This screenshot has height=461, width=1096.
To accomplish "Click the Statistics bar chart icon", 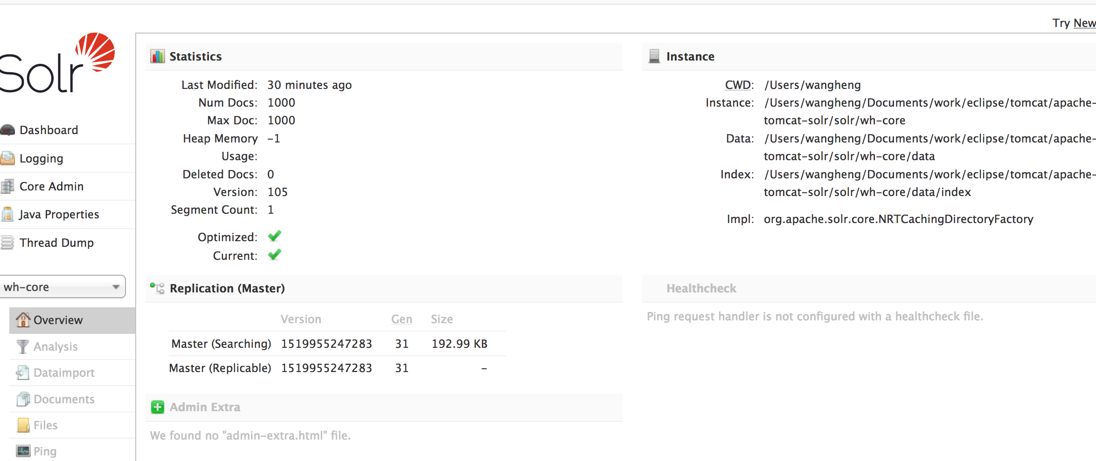I will 157,56.
